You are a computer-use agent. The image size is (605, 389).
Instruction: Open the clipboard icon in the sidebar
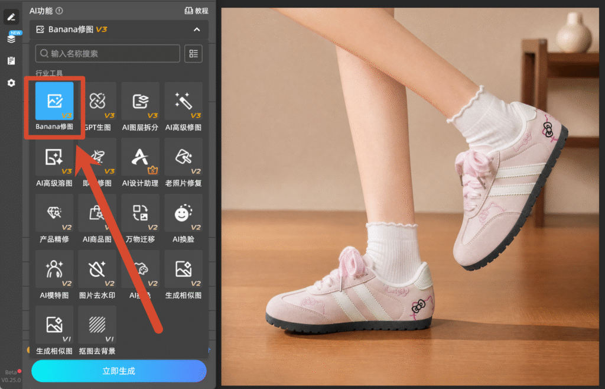coord(11,60)
